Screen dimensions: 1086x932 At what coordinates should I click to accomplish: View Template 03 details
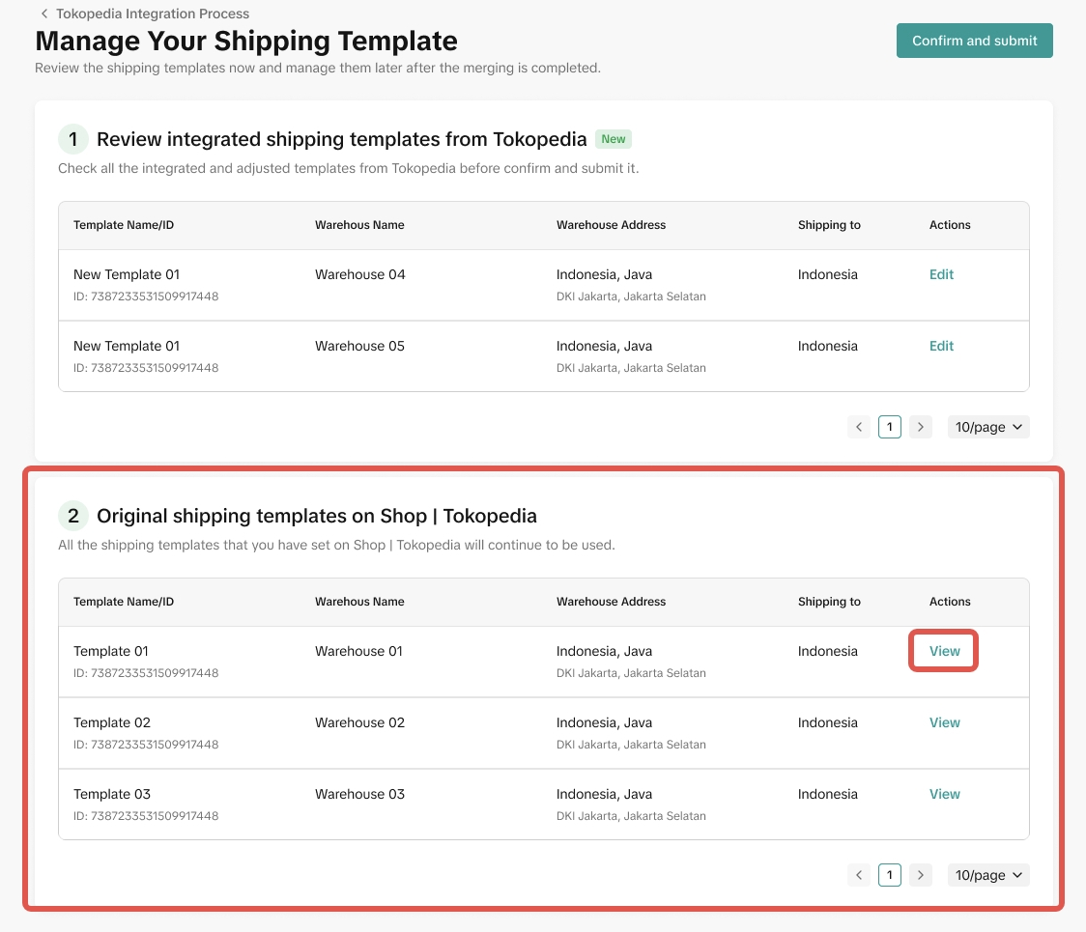tap(944, 794)
